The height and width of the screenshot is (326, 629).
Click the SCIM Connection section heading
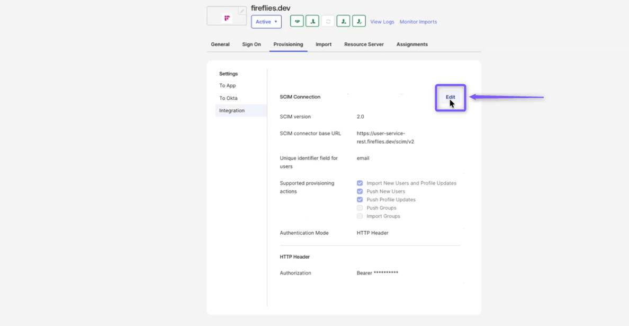[x=300, y=97]
